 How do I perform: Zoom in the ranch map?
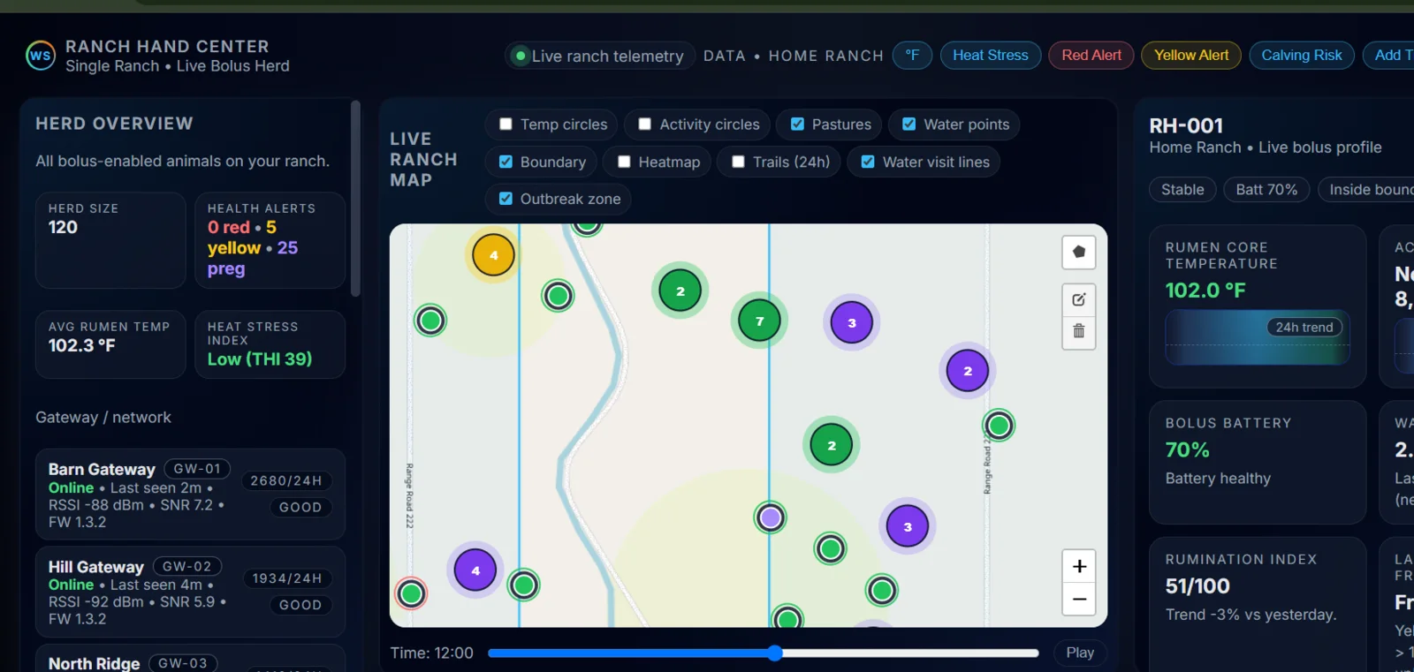[1079, 566]
